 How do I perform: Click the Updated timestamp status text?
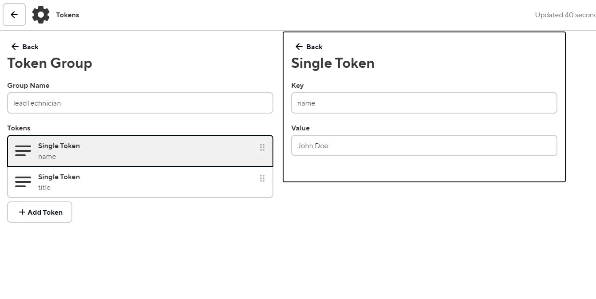pos(565,15)
